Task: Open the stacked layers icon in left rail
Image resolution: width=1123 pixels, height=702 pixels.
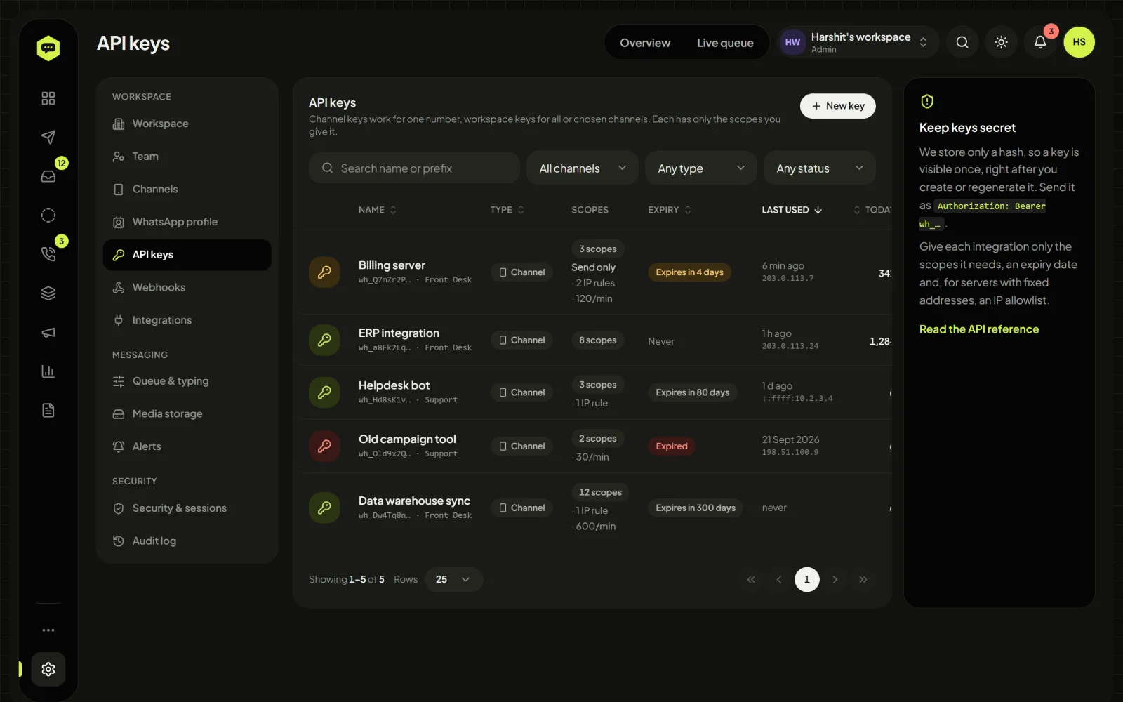Action: (x=48, y=293)
